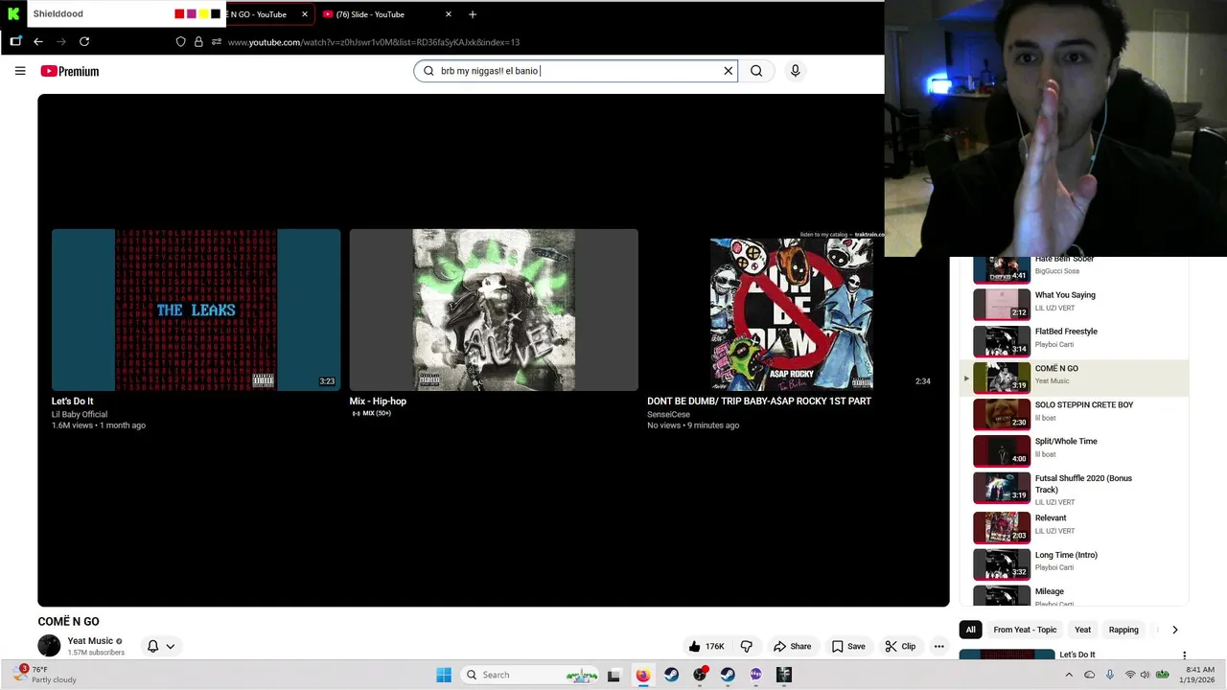Clear the YouTube search box text
The height and width of the screenshot is (690, 1227).
coord(728,71)
